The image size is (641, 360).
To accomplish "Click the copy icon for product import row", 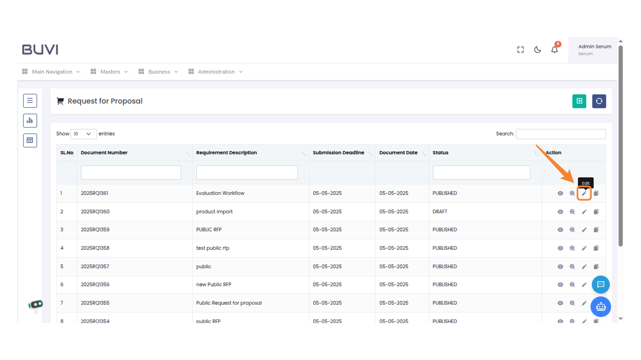I will pyautogui.click(x=596, y=212).
